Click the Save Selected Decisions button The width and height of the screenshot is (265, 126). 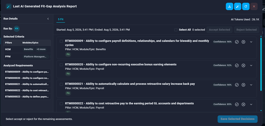(x=237, y=119)
